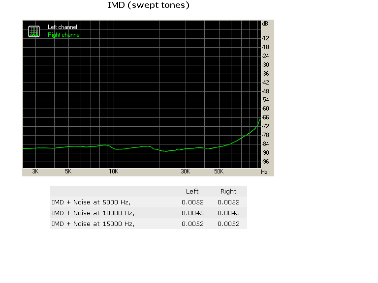The height and width of the screenshot is (283, 378).
Task: Click the 30K frequency axis label
Action: click(x=186, y=171)
